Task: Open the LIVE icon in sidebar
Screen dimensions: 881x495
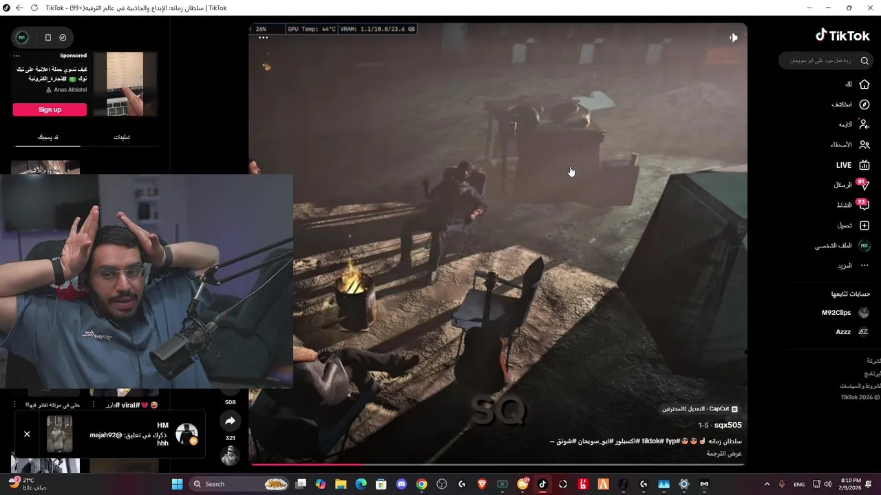Action: [x=864, y=165]
